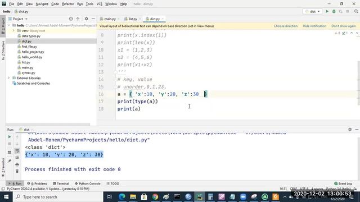Open the File menu
Viewport: 360px width, 202px height.
click(11, 4)
